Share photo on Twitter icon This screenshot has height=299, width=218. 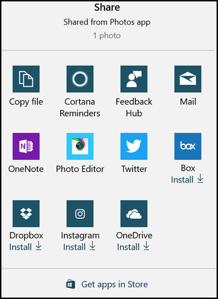point(134,146)
